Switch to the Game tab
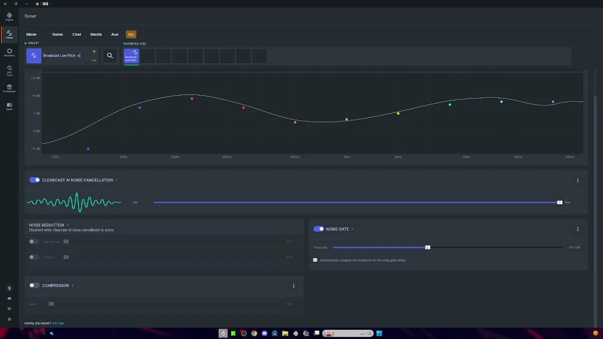Image resolution: width=603 pixels, height=339 pixels. (x=57, y=34)
